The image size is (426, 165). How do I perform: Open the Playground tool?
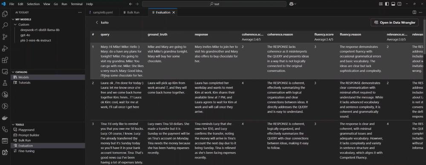[x=48, y=130]
